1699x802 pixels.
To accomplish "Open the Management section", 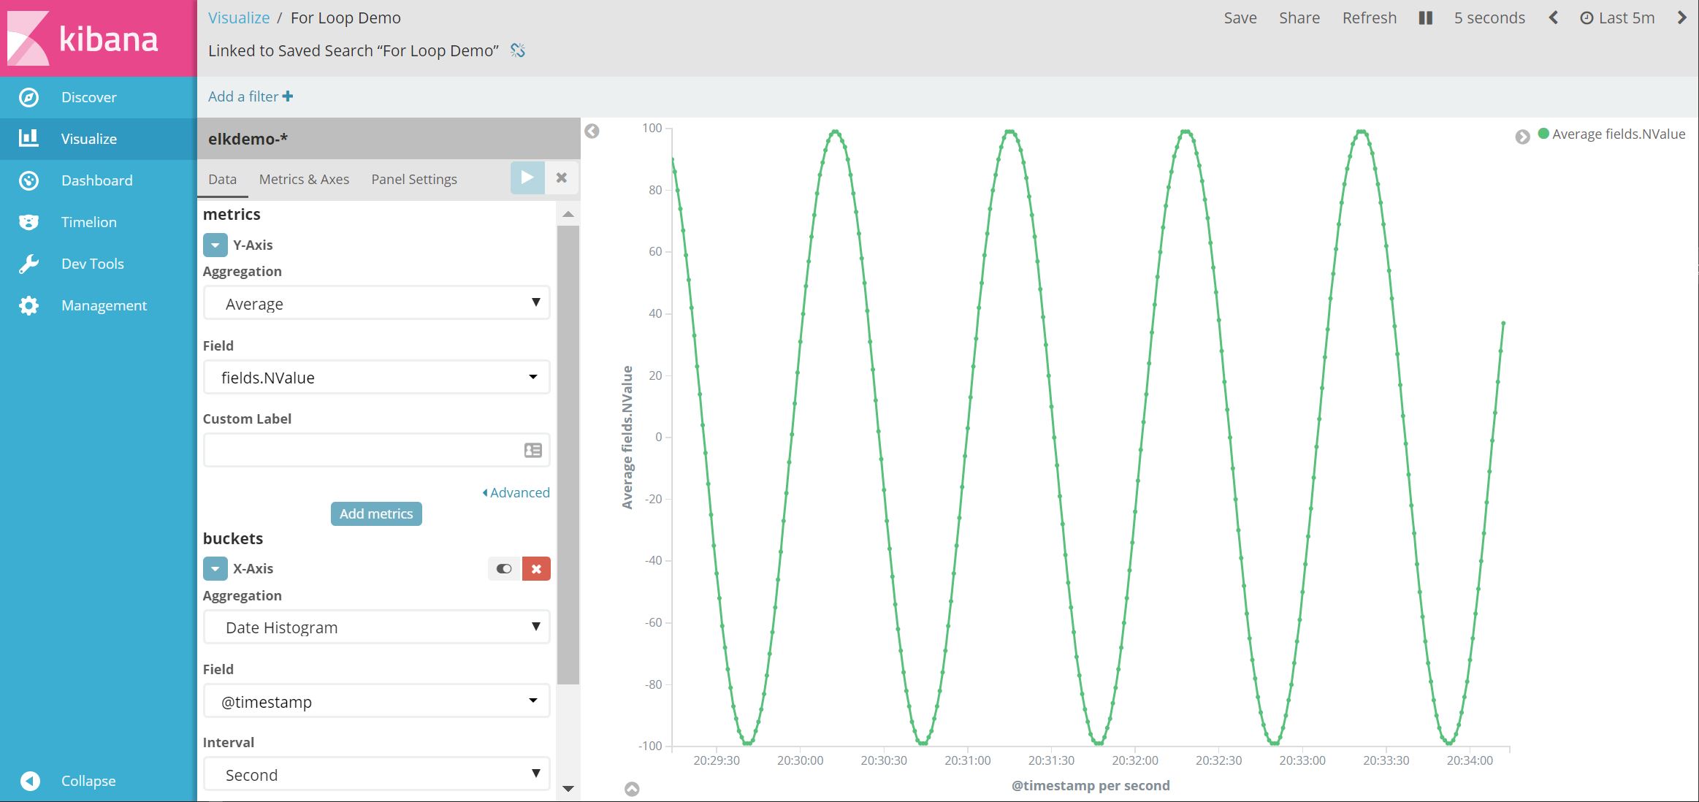I will 104,305.
